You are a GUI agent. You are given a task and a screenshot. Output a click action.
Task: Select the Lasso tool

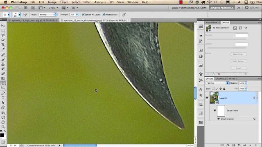[3, 35]
